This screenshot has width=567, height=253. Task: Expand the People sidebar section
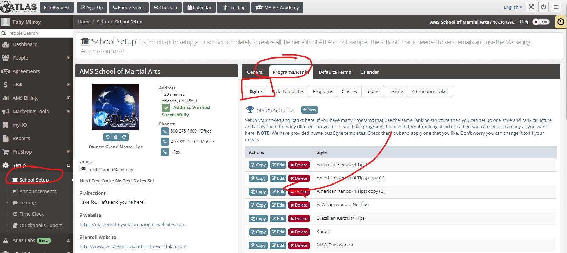(x=68, y=58)
